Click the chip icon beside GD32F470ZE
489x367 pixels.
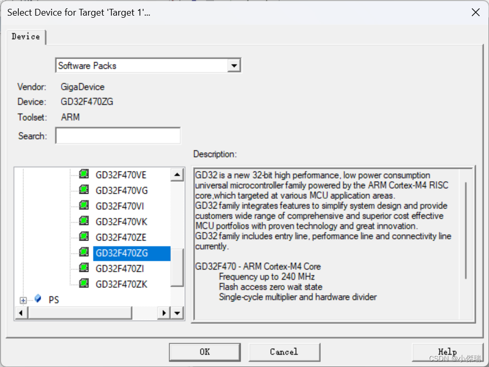[x=84, y=236]
